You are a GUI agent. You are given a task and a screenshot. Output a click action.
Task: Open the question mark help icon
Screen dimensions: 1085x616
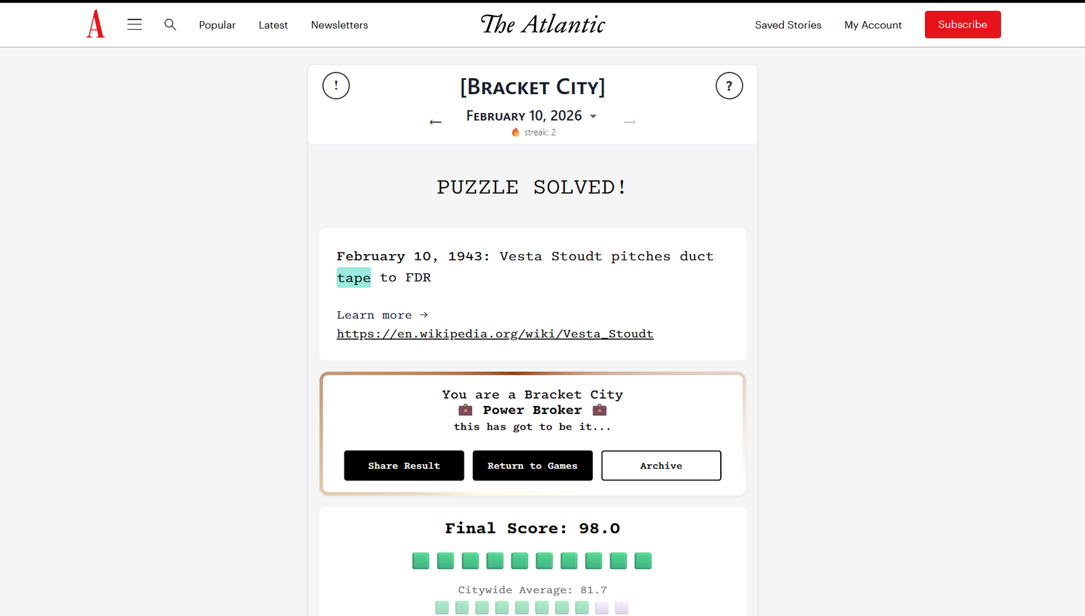[x=729, y=86]
